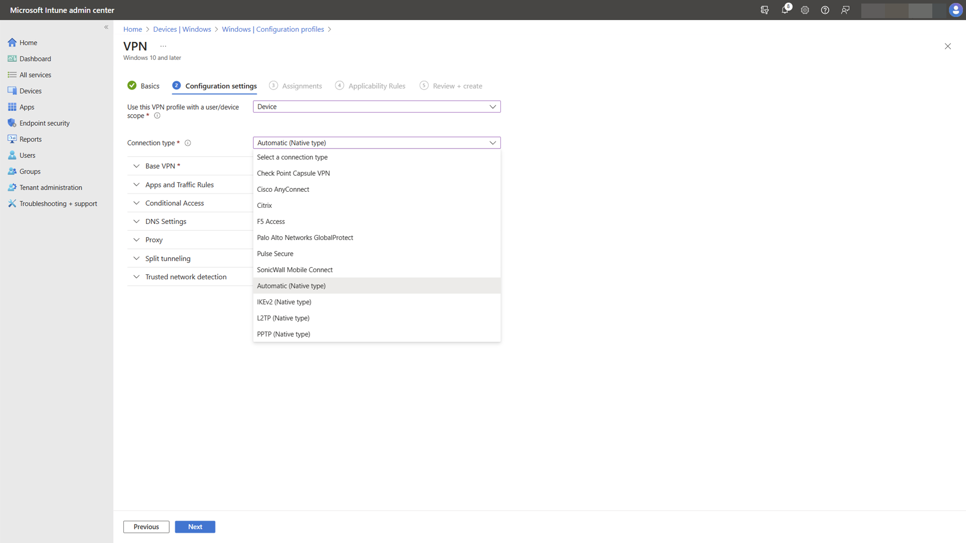966x543 pixels.
Task: Click the Previous button
Action: pyautogui.click(x=146, y=527)
